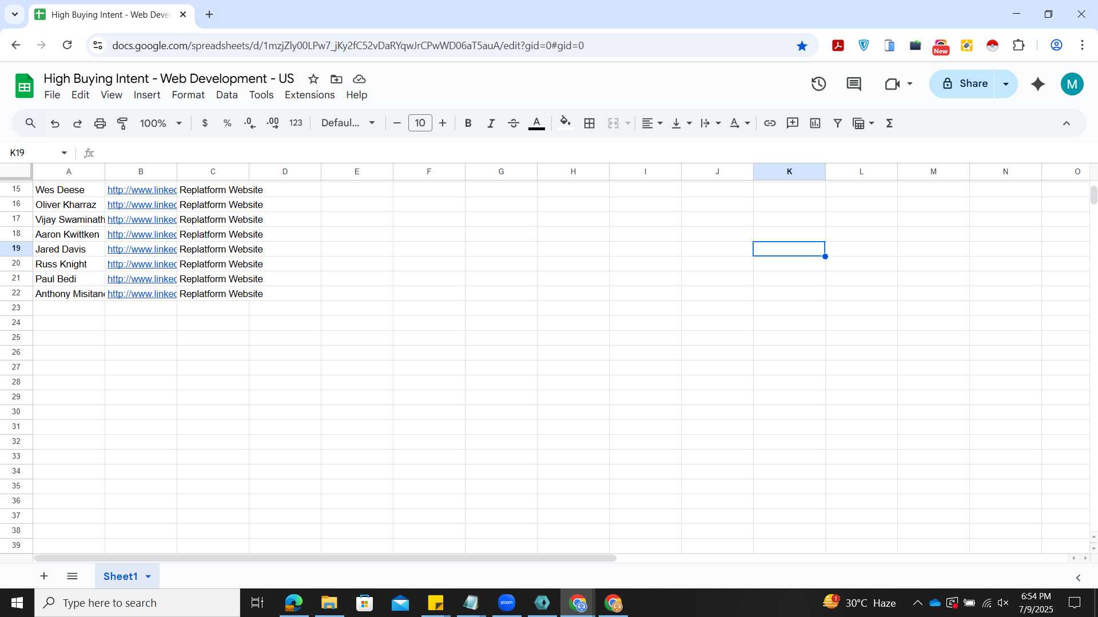The image size is (1098, 617).
Task: Toggle bold formatting
Action: tap(468, 123)
